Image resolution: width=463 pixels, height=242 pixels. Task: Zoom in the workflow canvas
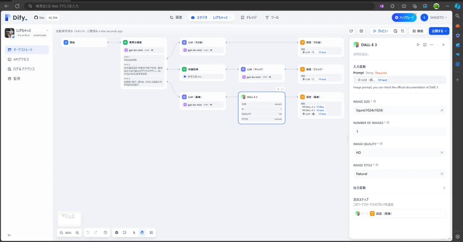(77, 233)
